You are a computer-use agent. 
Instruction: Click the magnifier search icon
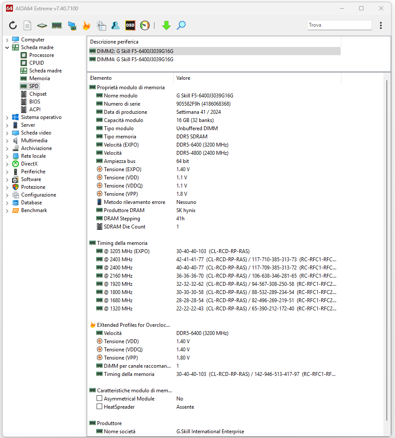[181, 25]
